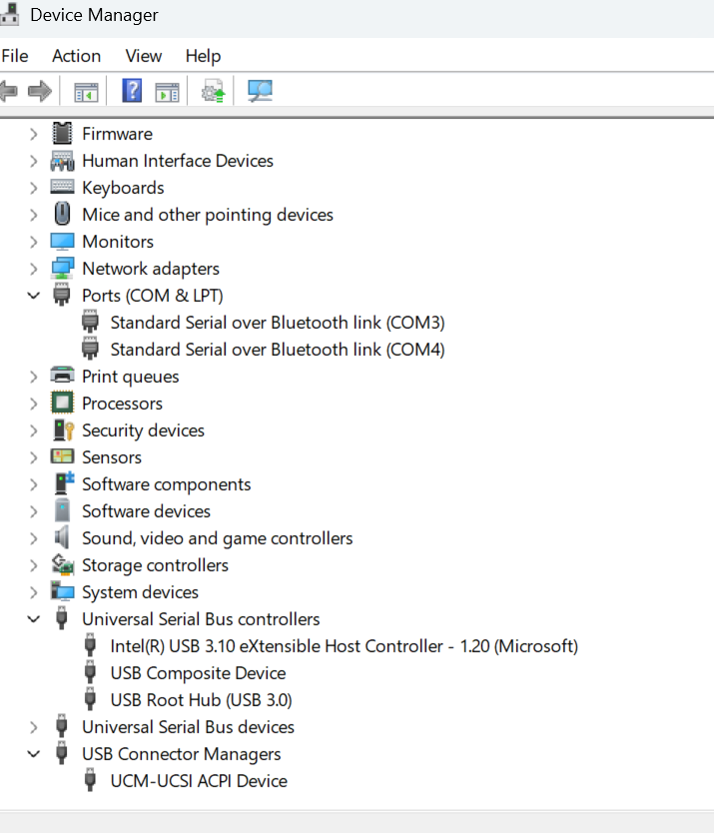Open the Action menu

tap(76, 56)
